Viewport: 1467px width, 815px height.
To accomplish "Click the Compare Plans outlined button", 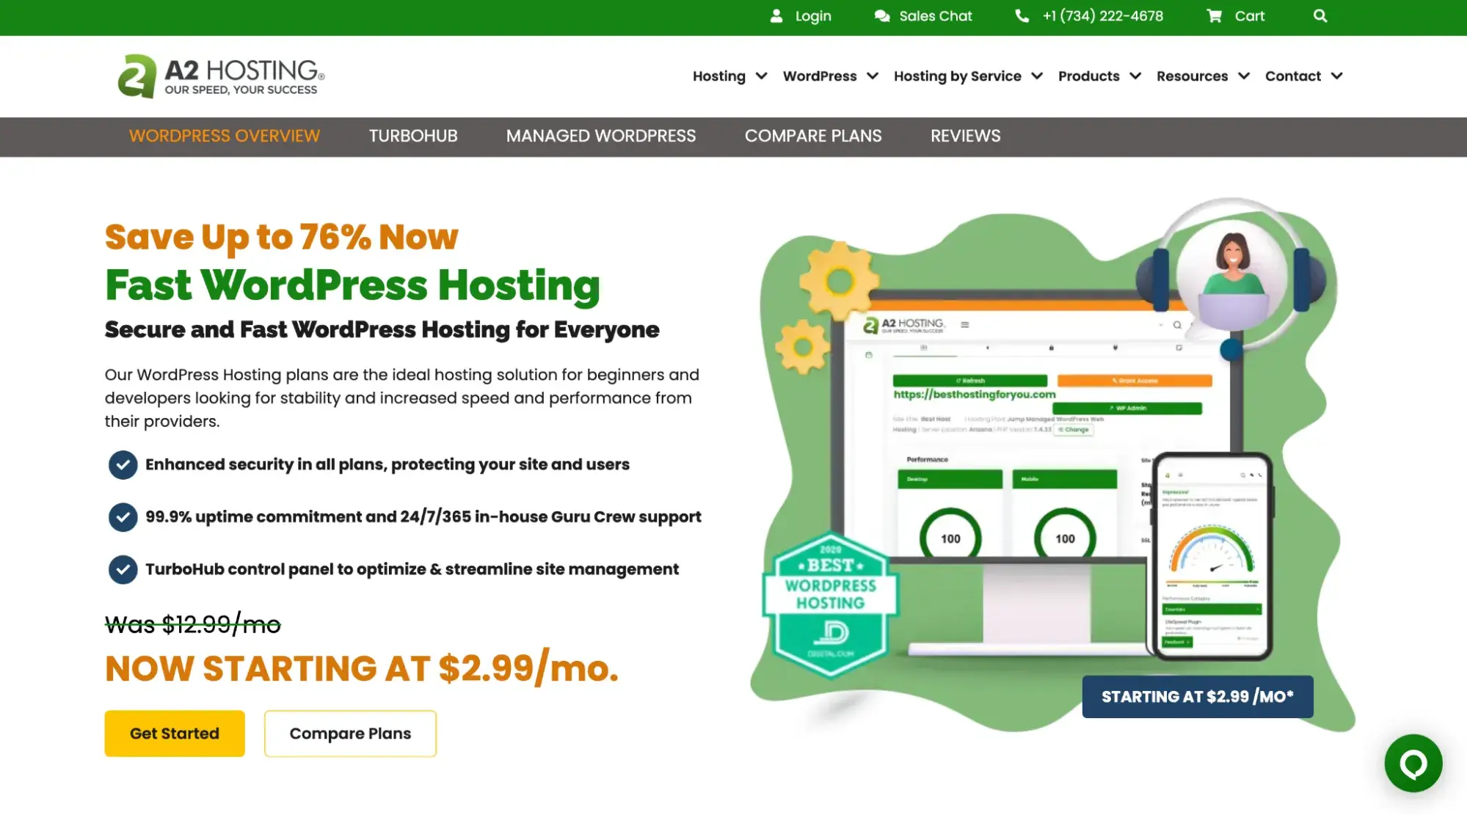I will (x=350, y=734).
